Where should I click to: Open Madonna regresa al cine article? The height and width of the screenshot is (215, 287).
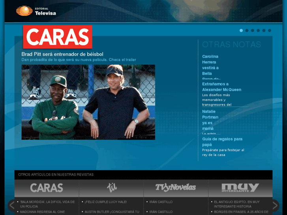tap(43, 212)
